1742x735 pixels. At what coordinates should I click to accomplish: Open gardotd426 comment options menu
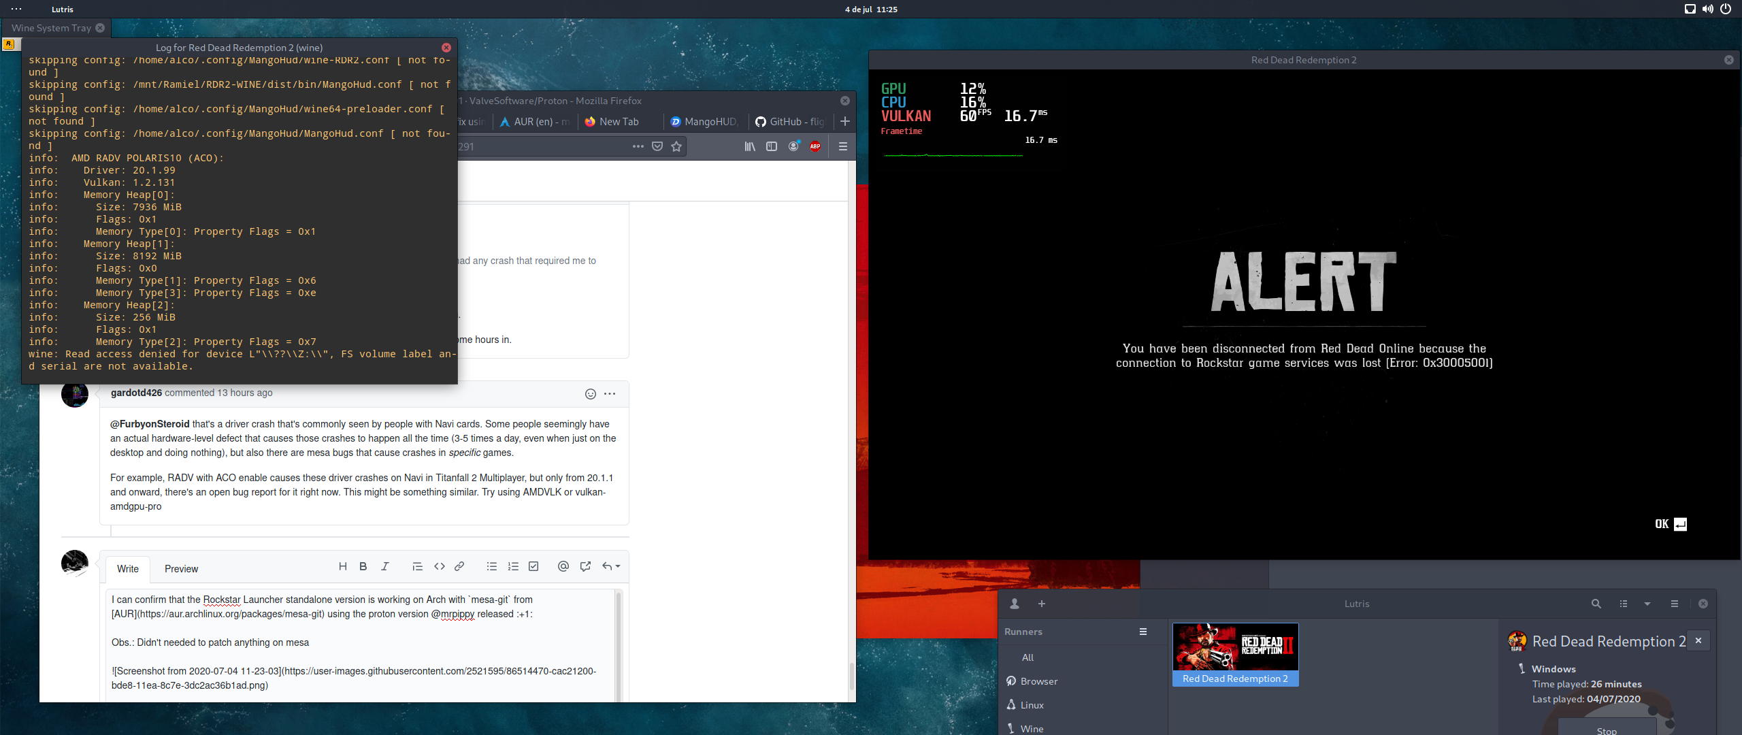[x=610, y=393]
